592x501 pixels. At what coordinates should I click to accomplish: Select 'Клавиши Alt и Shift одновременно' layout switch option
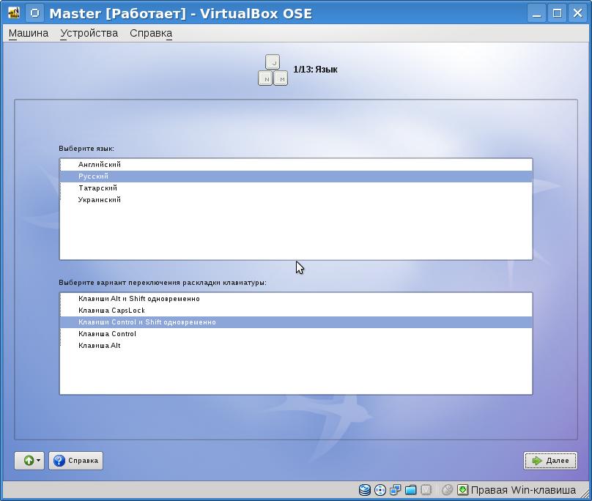(139, 299)
